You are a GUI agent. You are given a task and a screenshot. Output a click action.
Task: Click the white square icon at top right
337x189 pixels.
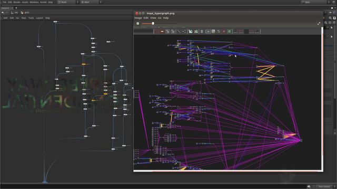point(335,18)
